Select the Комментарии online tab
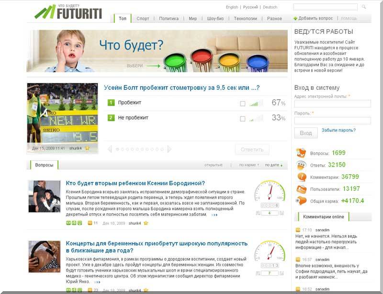 [x=324, y=217]
